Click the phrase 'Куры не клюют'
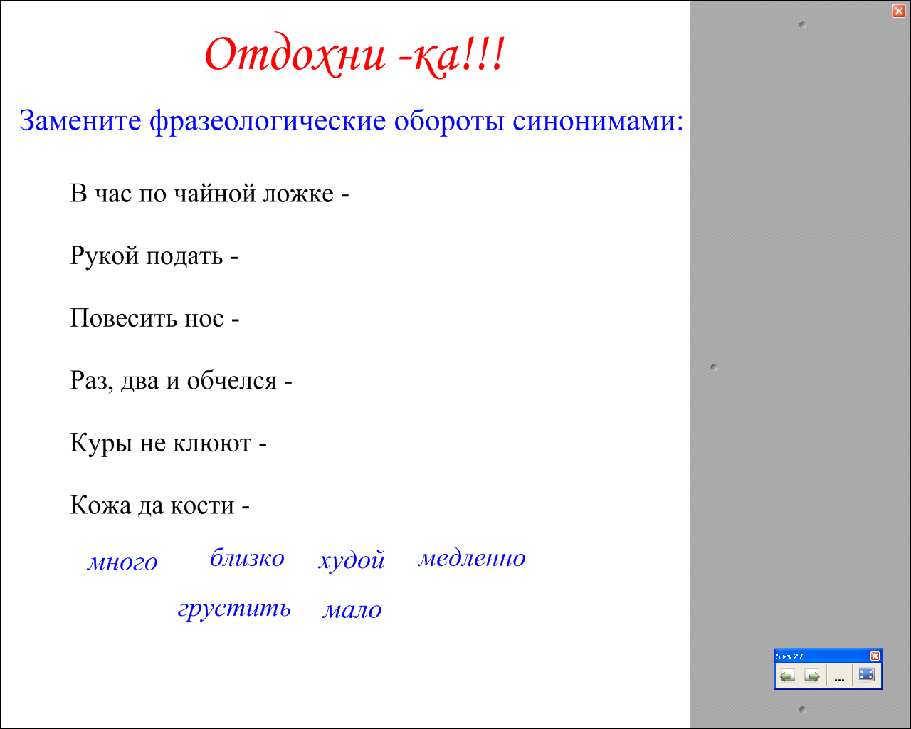This screenshot has width=911, height=729. coord(161,443)
